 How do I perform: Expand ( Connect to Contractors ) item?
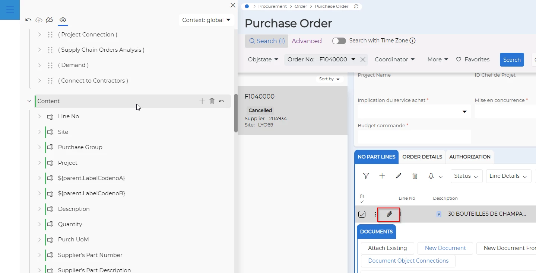[39, 81]
